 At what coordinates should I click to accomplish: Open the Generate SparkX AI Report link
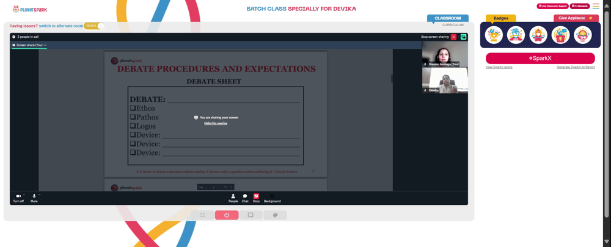coord(576,67)
